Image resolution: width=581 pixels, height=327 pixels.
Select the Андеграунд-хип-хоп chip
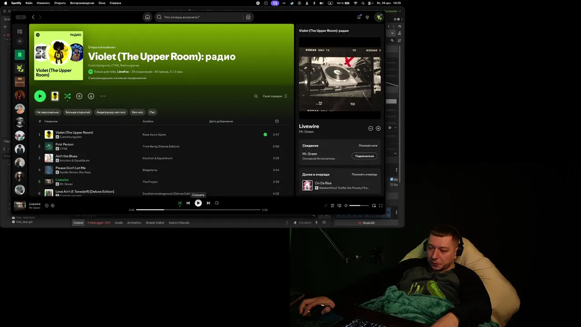111,112
